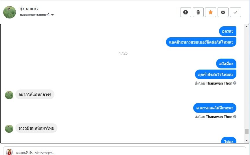This screenshot has height=155, width=250.
Task: Click help icon beside second Thanawan Thon
Action: point(235,117)
